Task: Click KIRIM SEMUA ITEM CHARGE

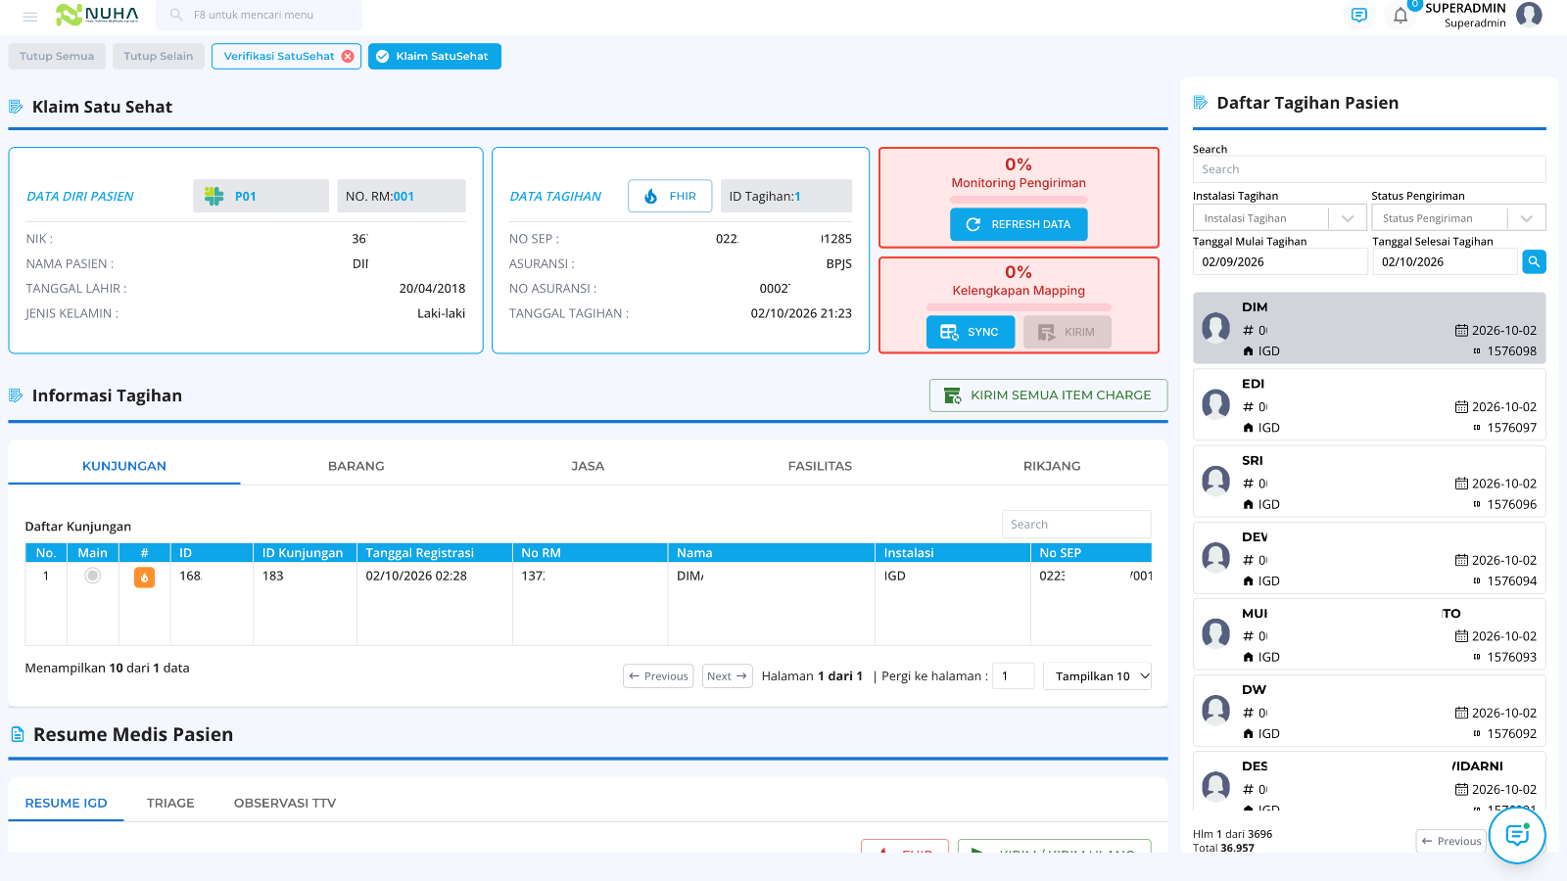Action: point(1048,395)
